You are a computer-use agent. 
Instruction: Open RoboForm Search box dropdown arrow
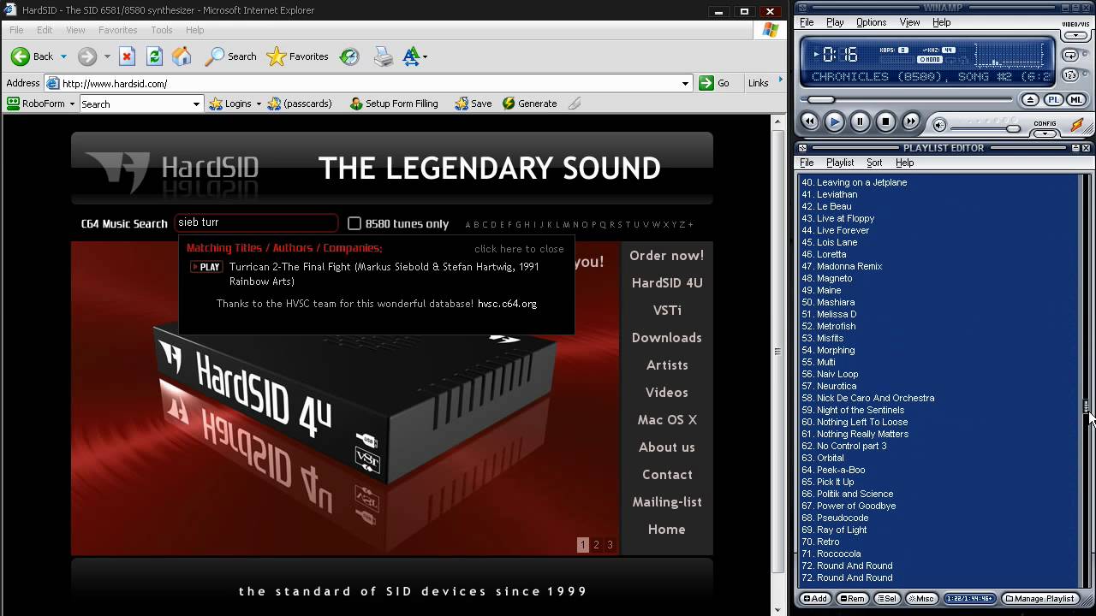click(196, 104)
